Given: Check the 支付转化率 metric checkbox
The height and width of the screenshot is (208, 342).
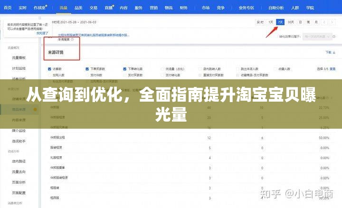Looking at the screenshot, I should coord(162,75).
